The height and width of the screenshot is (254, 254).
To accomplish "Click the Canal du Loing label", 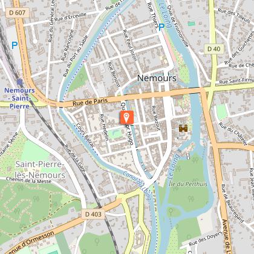I will pyautogui.click(x=137, y=185).
